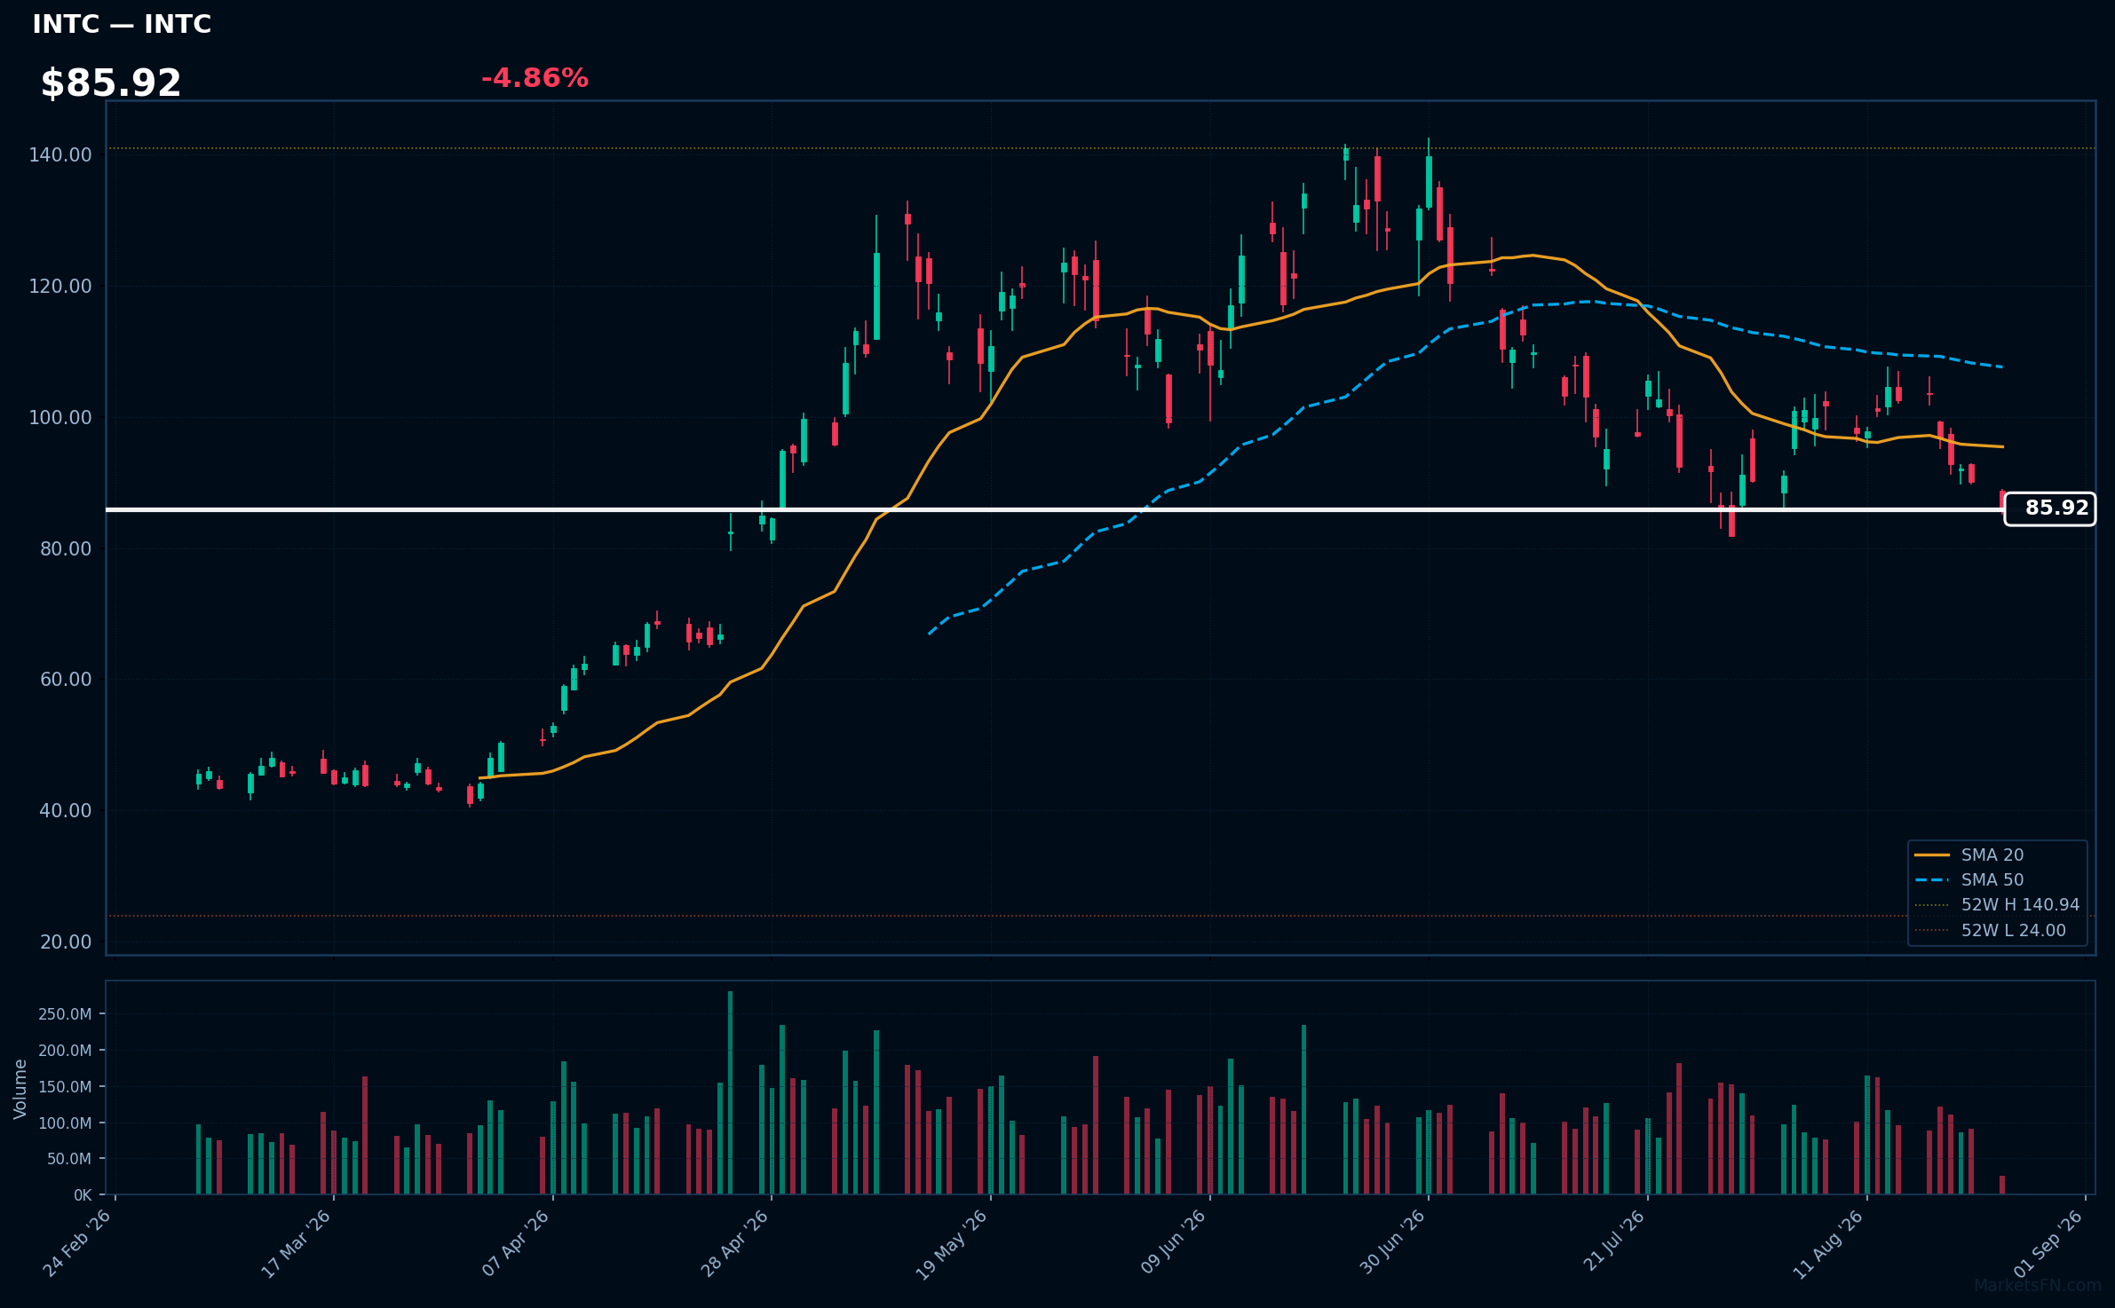2115x1308 pixels.
Task: Click the 21 Jul '26 date label
Action: (1613, 1241)
